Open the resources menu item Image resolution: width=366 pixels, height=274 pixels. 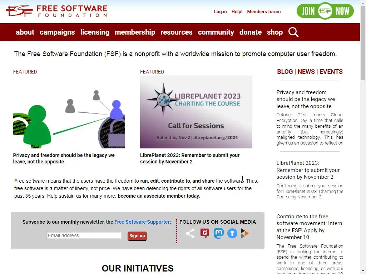[x=177, y=32]
